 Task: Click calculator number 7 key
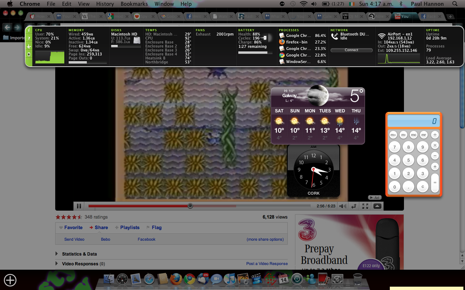pos(395,147)
